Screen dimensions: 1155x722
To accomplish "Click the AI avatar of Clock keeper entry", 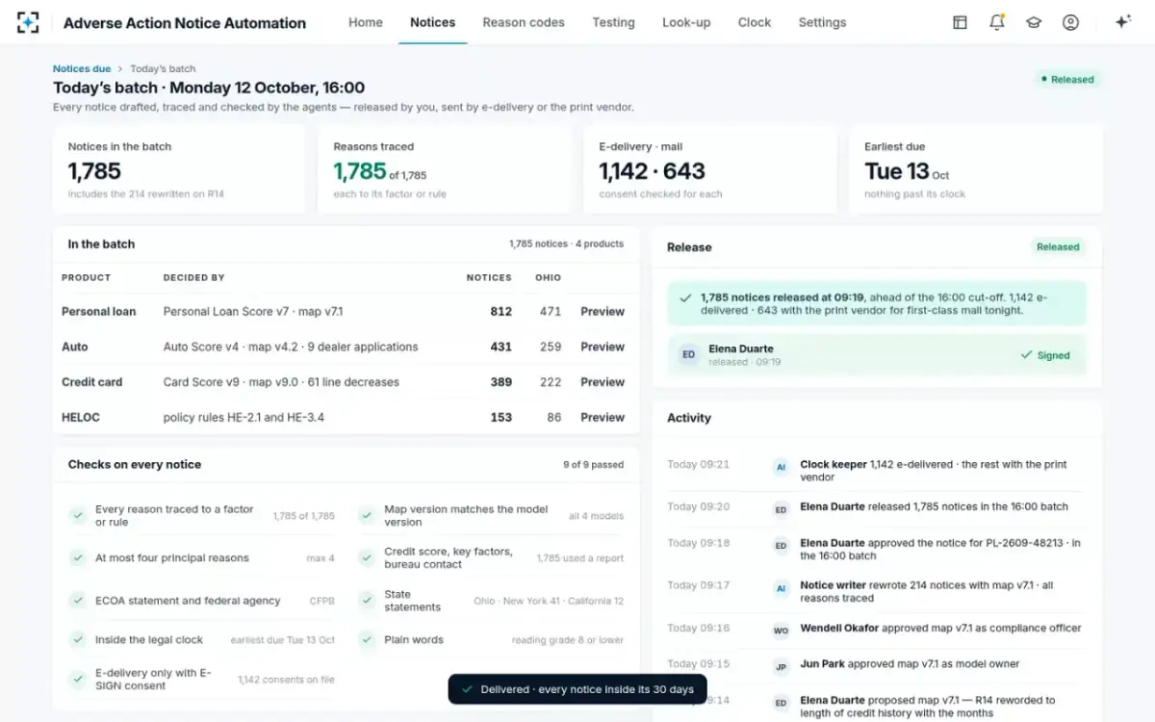I will click(x=781, y=467).
